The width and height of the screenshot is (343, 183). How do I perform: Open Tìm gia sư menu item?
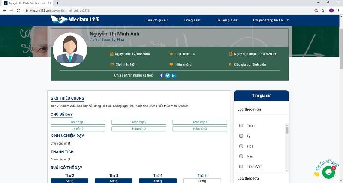pos(192,20)
